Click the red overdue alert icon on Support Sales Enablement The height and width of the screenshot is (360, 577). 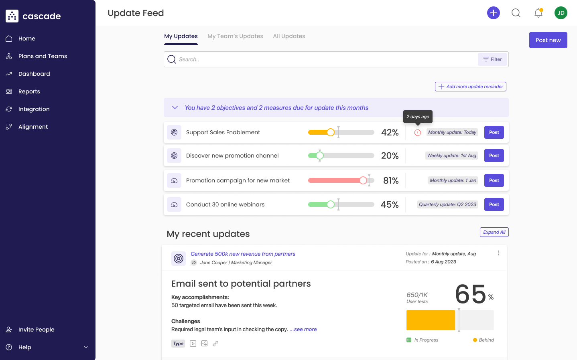pyautogui.click(x=417, y=132)
